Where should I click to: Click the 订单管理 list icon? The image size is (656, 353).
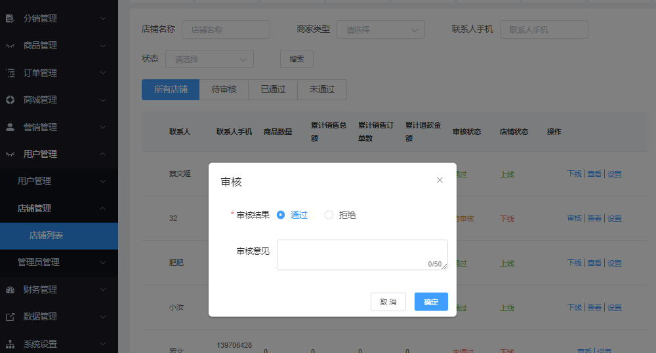(x=10, y=73)
